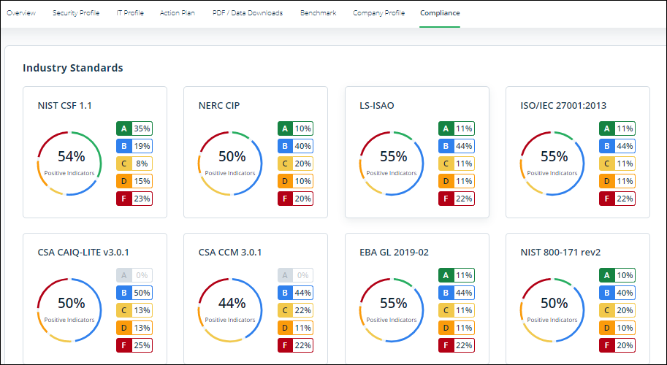Switch to the Company Profile tab
The image size is (667, 365).
pos(378,13)
